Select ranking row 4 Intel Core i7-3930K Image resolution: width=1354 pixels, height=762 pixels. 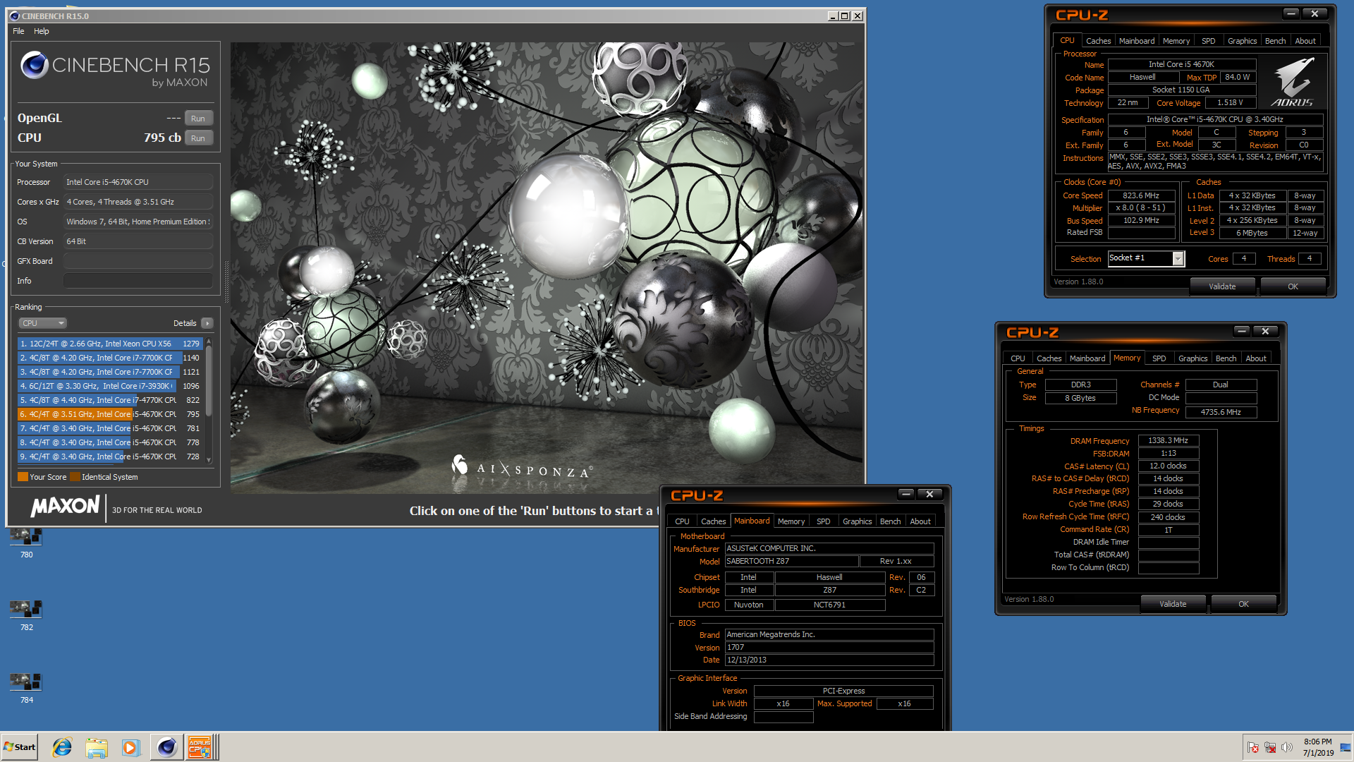pos(110,386)
